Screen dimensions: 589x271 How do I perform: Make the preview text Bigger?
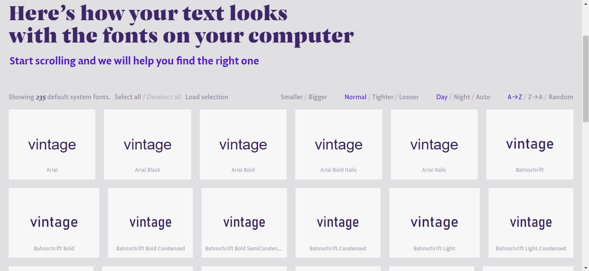tap(318, 97)
